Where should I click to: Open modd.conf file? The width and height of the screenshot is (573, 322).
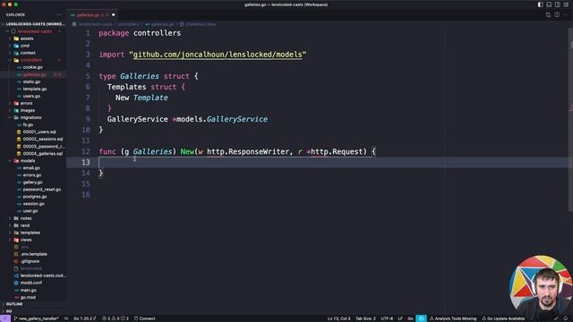(31, 283)
